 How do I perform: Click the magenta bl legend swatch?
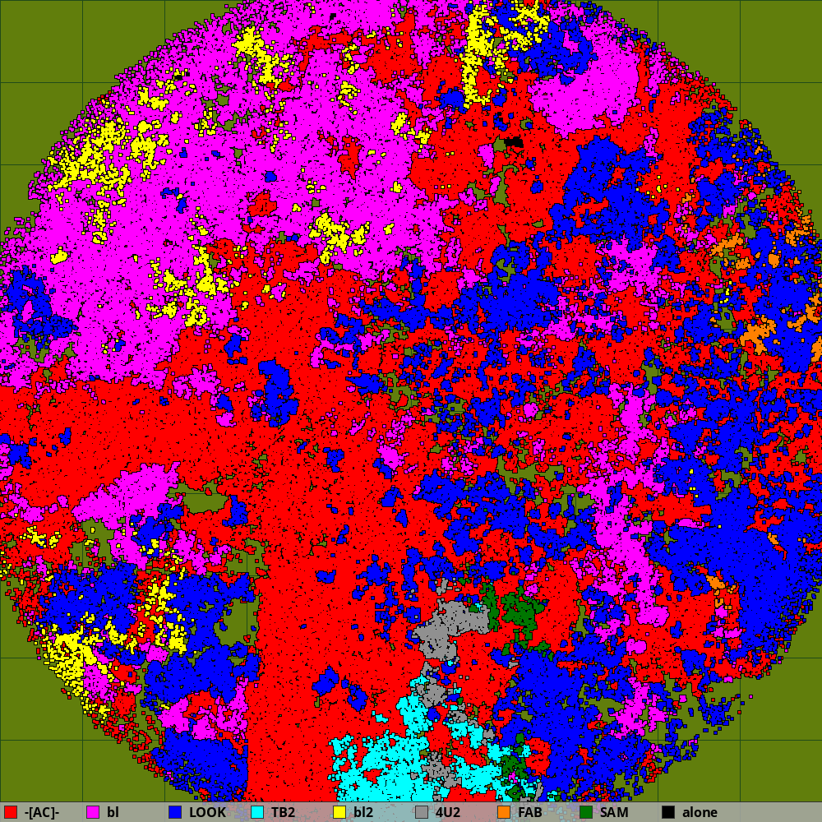93,812
